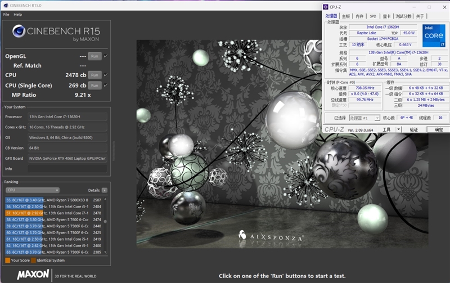Select ranking row 55 AMD Ryzen 7 5800X3D
Screen dimensions: 450x283
(53, 200)
